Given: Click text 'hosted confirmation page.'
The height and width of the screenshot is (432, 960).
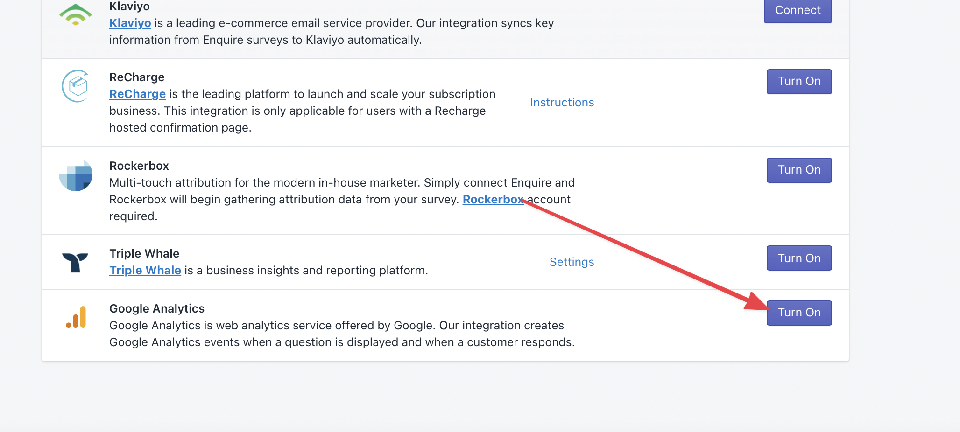Looking at the screenshot, I should tap(180, 128).
